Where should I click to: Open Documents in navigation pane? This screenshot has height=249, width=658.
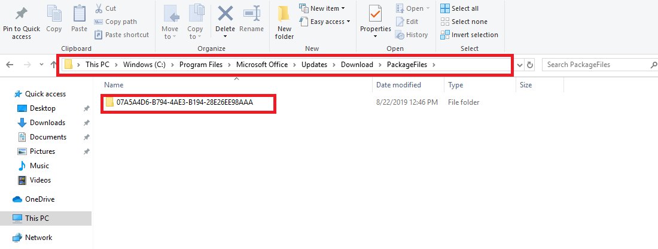(42, 137)
